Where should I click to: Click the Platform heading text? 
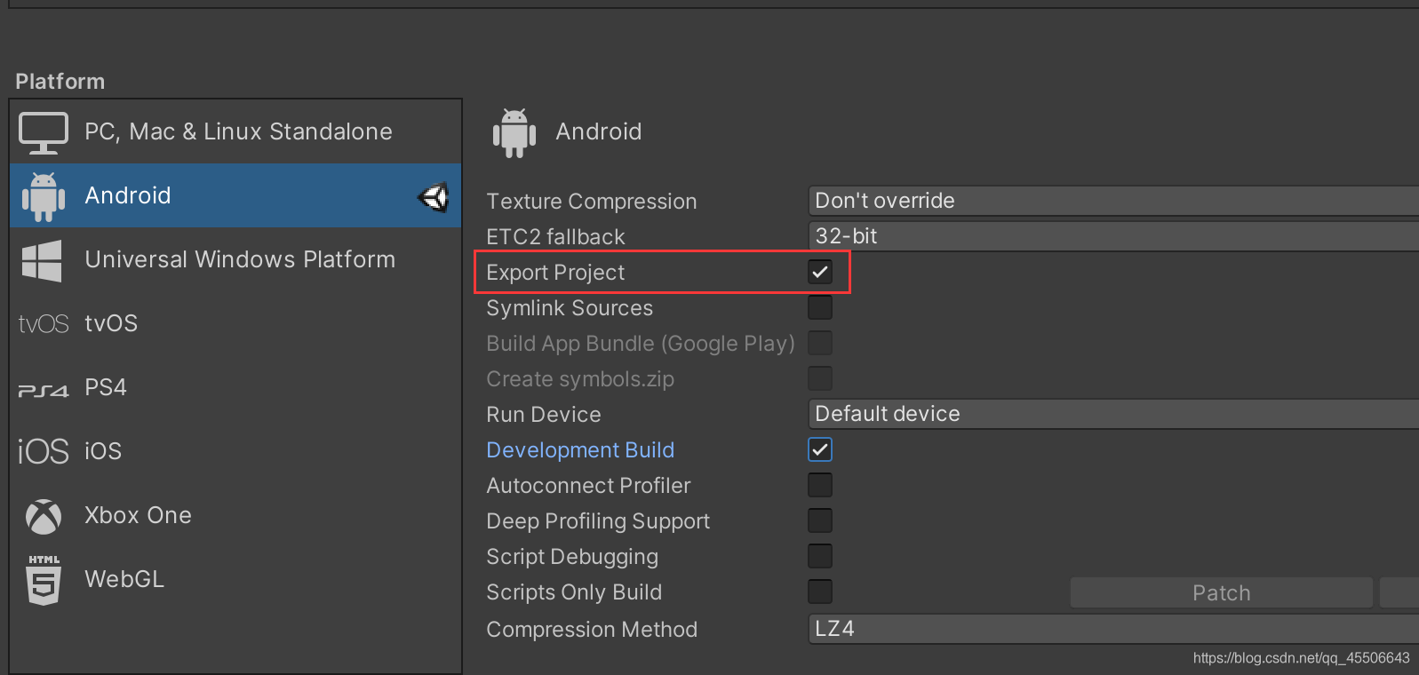coord(60,82)
